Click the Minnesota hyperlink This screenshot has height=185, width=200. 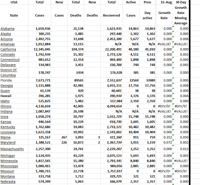tap(9, 161)
